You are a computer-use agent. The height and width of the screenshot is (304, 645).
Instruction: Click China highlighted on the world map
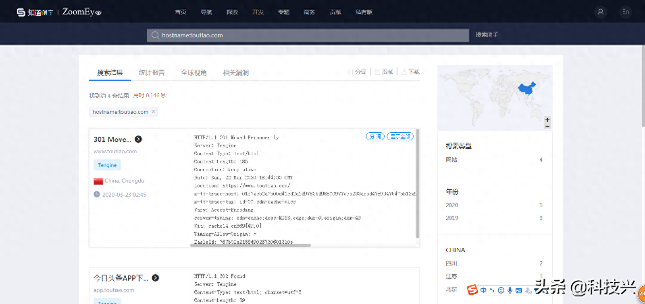(x=527, y=88)
